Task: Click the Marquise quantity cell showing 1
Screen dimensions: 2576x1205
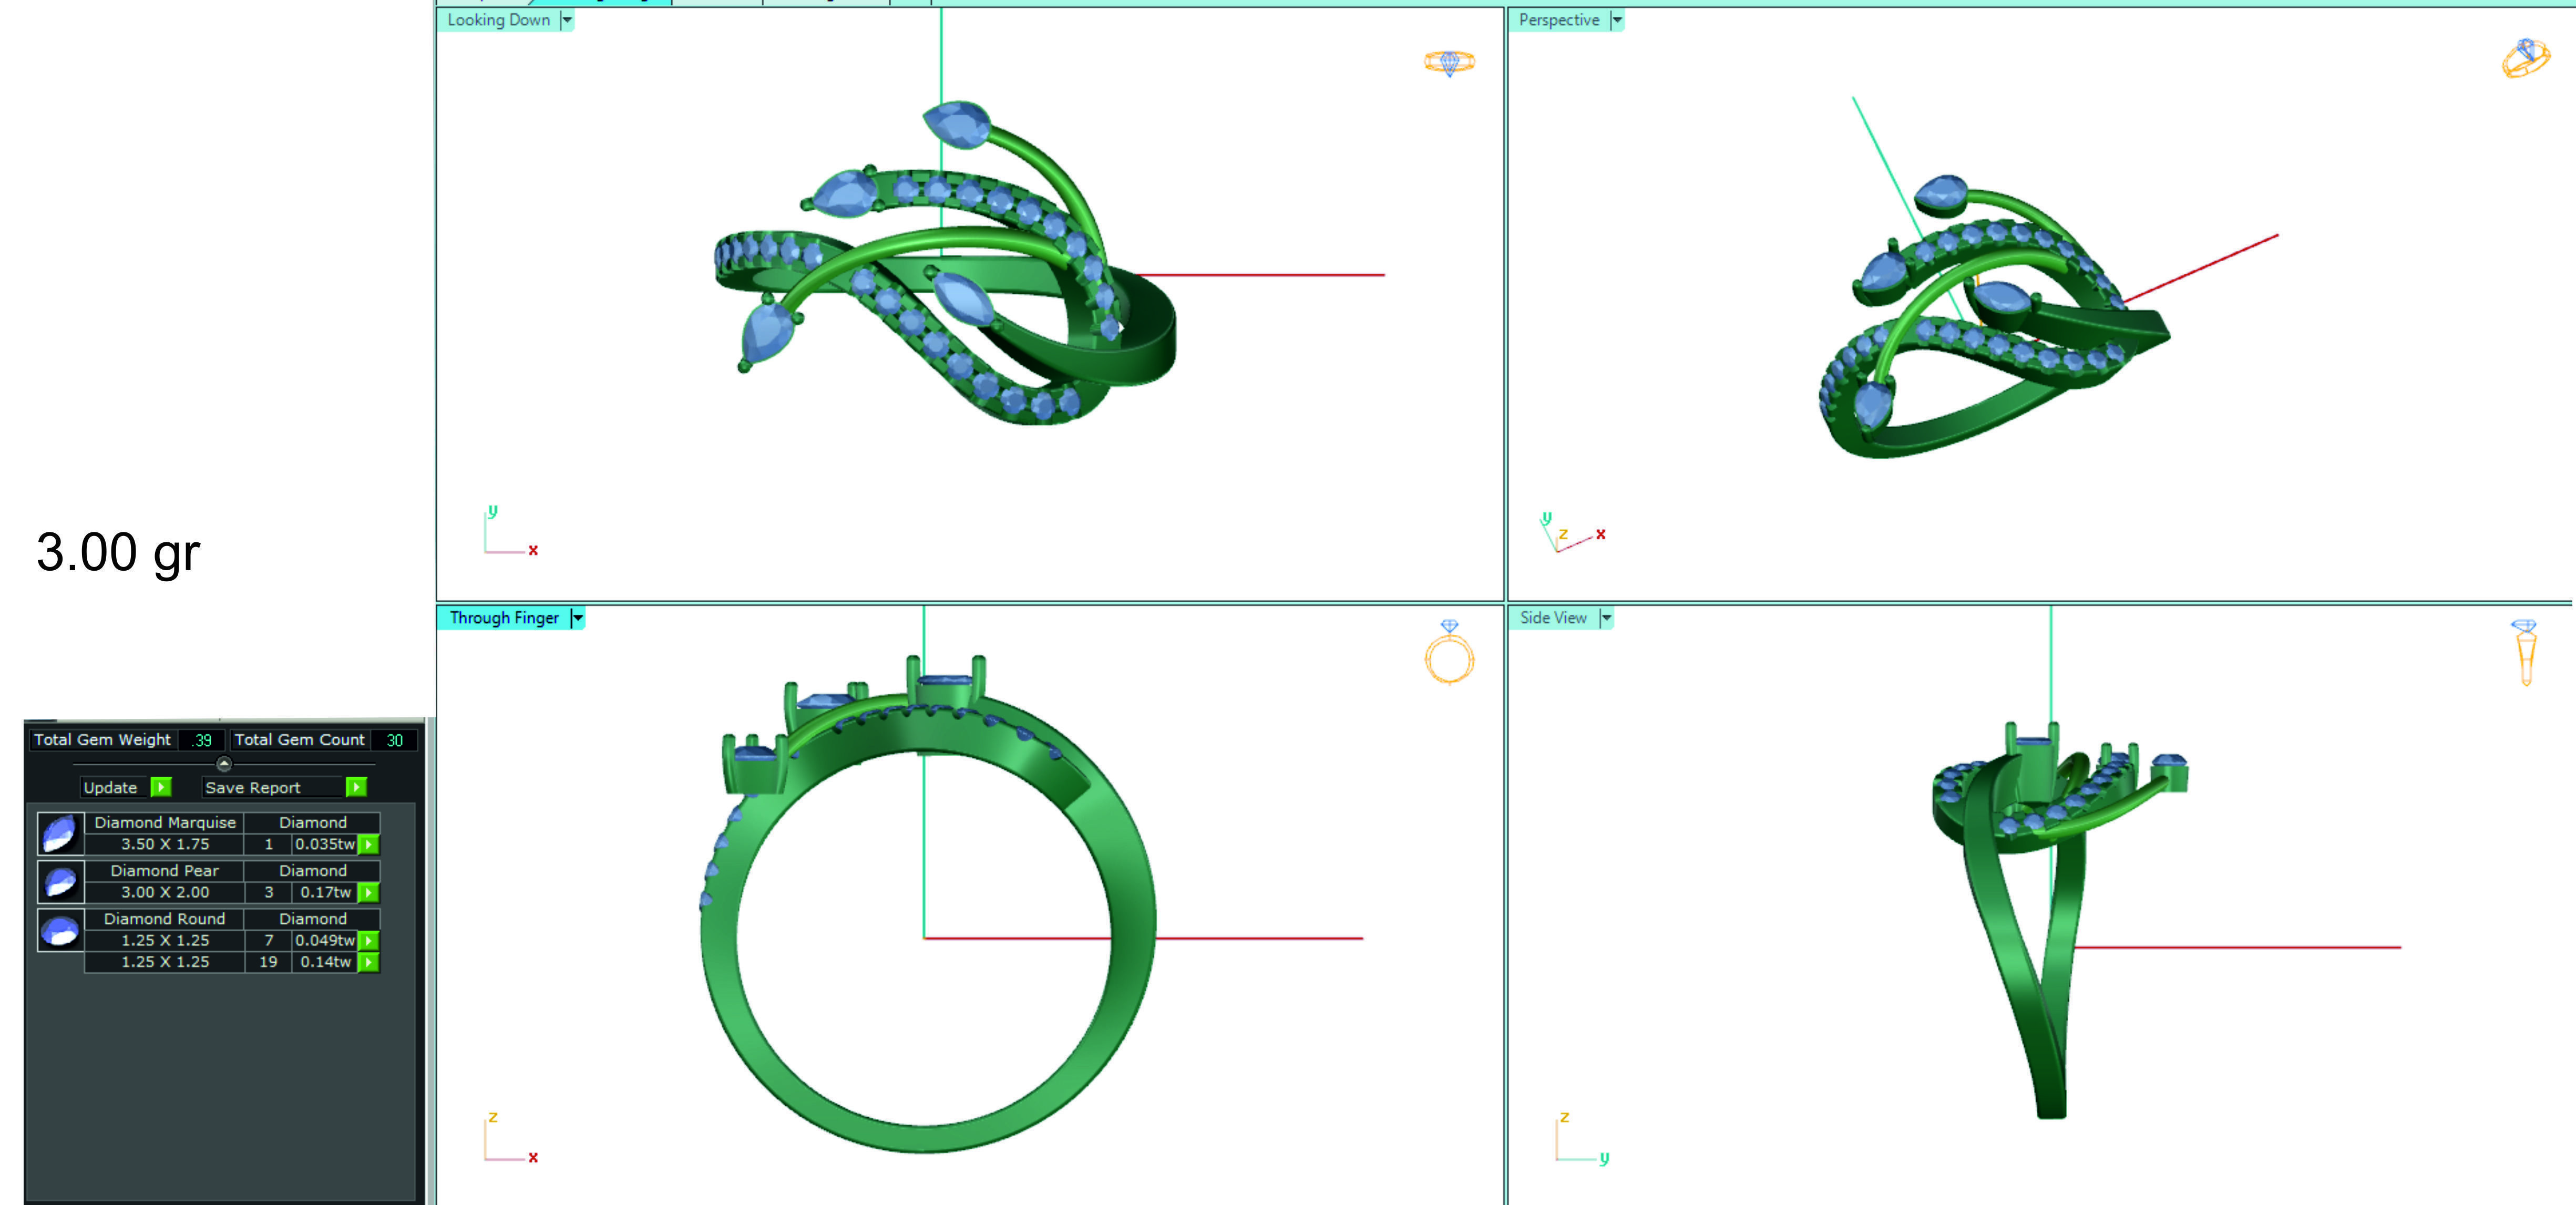Action: pyautogui.click(x=268, y=844)
